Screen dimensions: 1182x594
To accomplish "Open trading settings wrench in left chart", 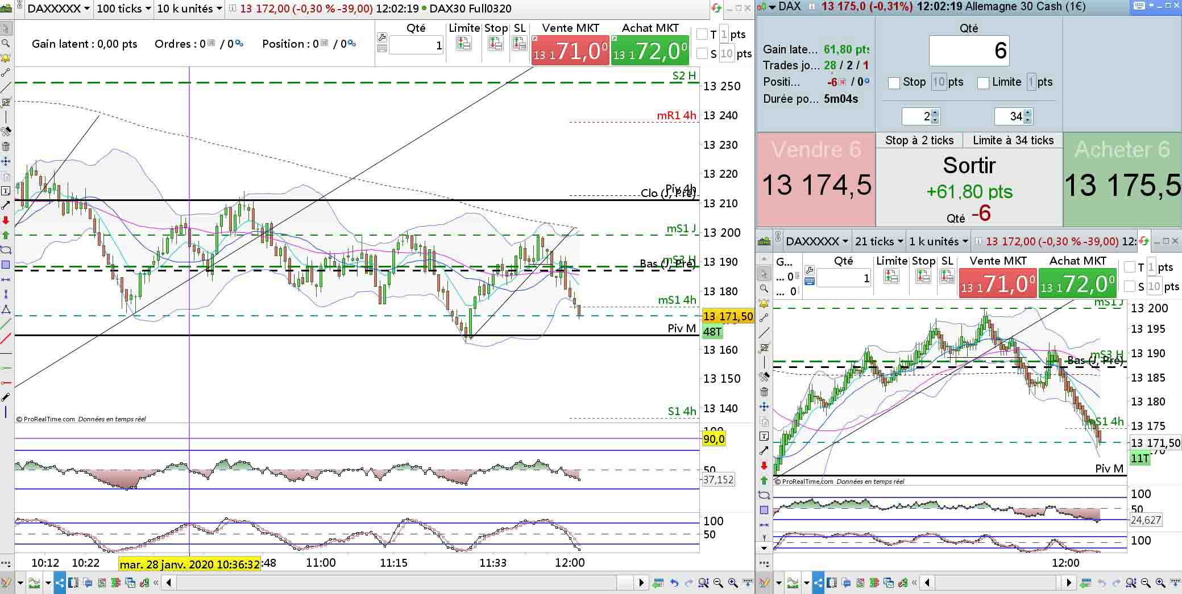I will 381,37.
